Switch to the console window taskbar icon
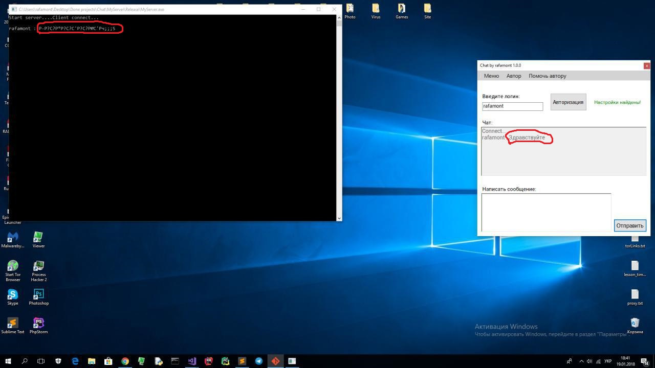655x368 pixels. click(175, 361)
